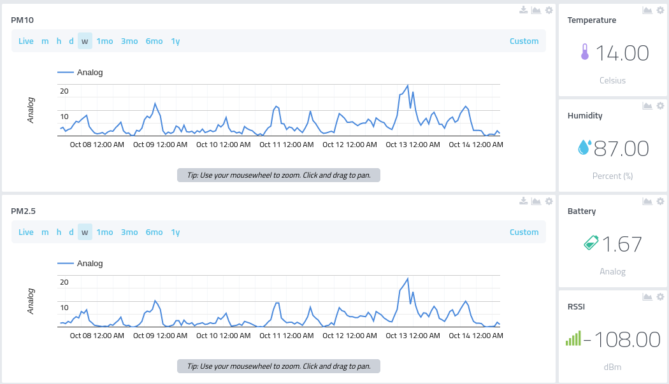669x384 pixels.
Task: Click the PM2.5 download data icon
Action: click(524, 201)
